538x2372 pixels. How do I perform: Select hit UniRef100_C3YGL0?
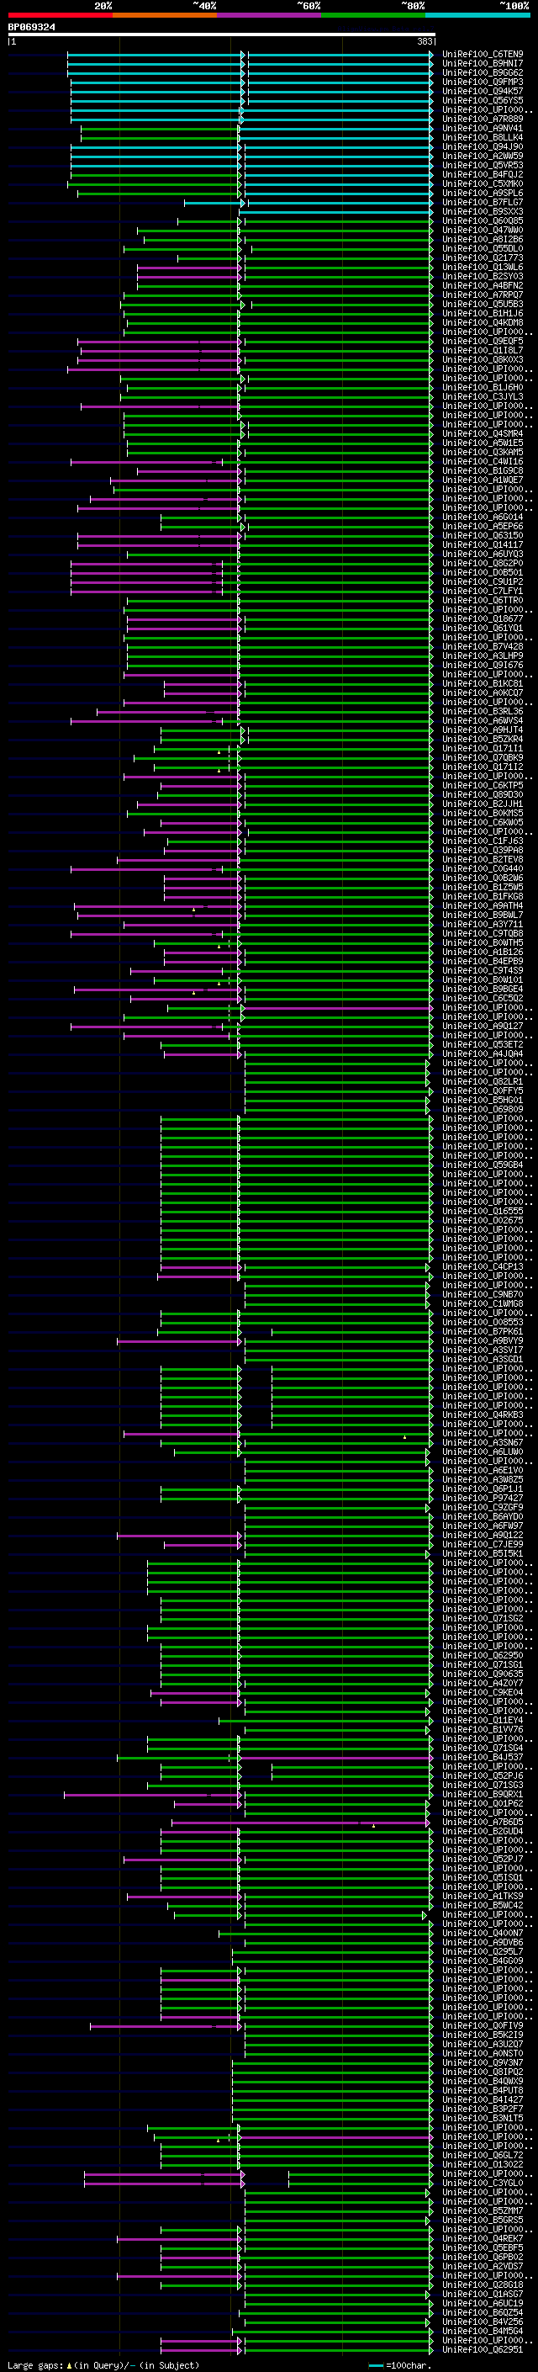coord(482,2183)
